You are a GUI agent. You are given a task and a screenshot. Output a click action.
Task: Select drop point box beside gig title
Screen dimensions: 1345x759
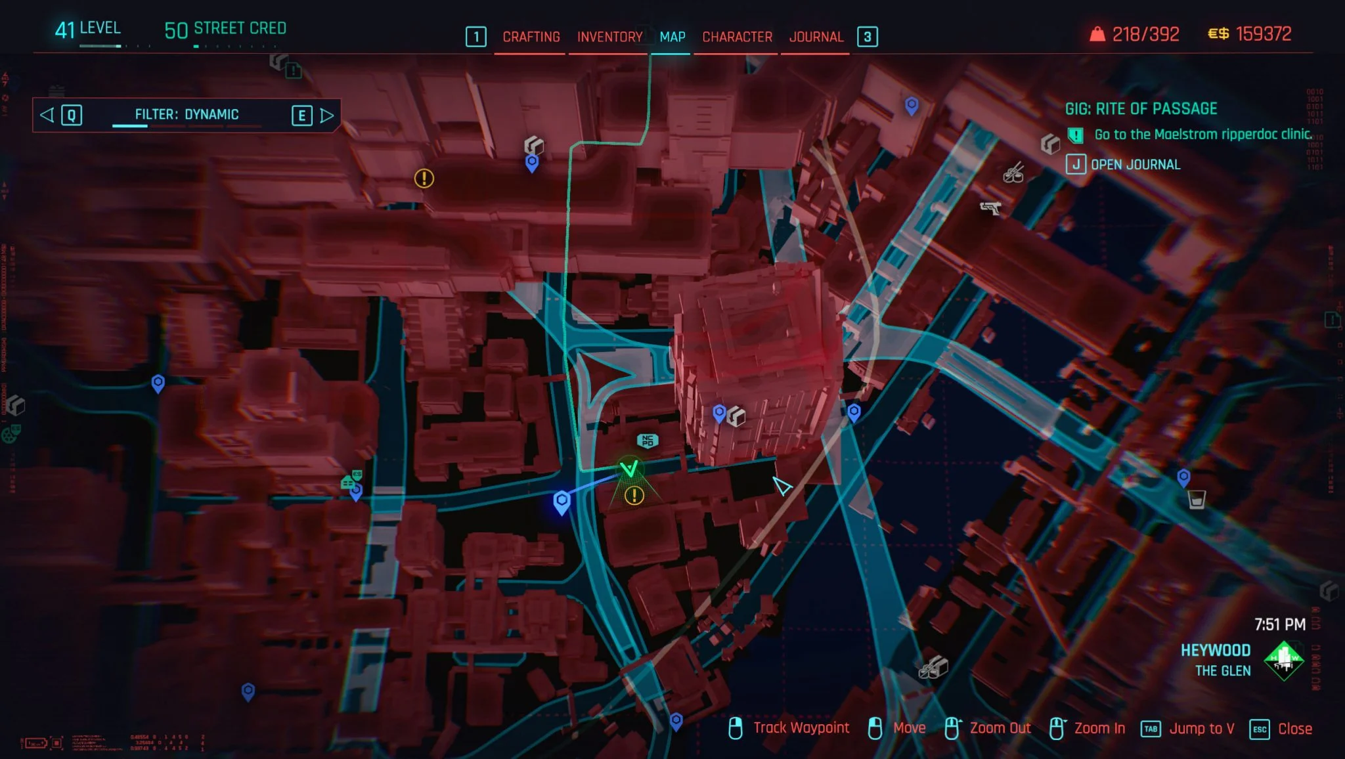pos(1050,143)
